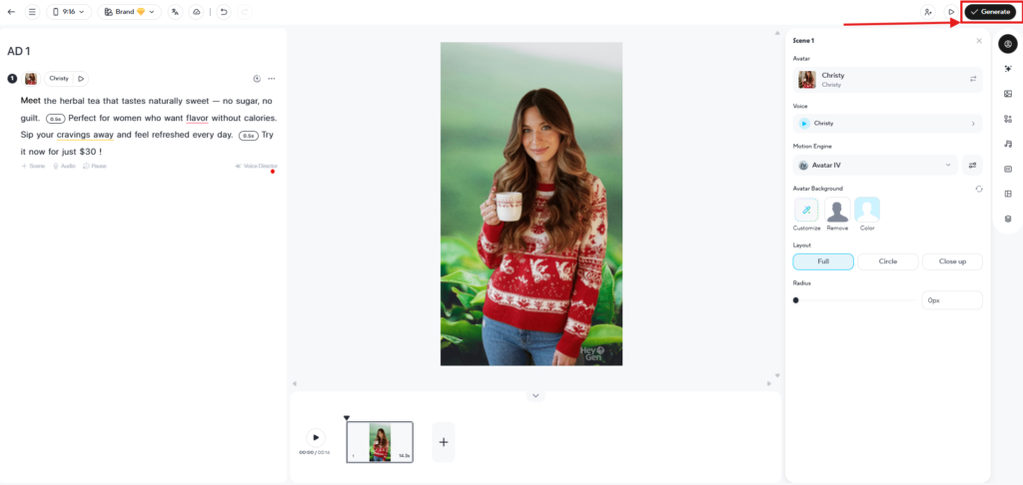Click the back arrow icon
The height and width of the screenshot is (485, 1023).
click(x=11, y=12)
